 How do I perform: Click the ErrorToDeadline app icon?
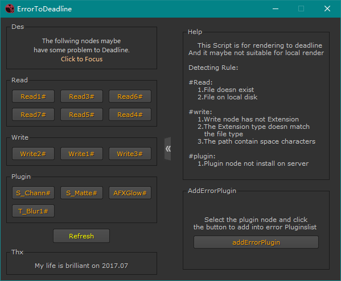click(x=10, y=9)
